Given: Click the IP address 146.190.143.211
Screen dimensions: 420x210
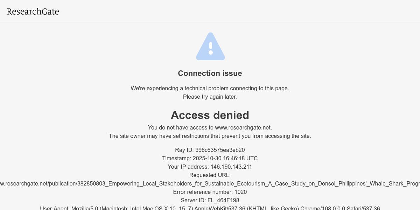Looking at the screenshot, I should pyautogui.click(x=231, y=167).
